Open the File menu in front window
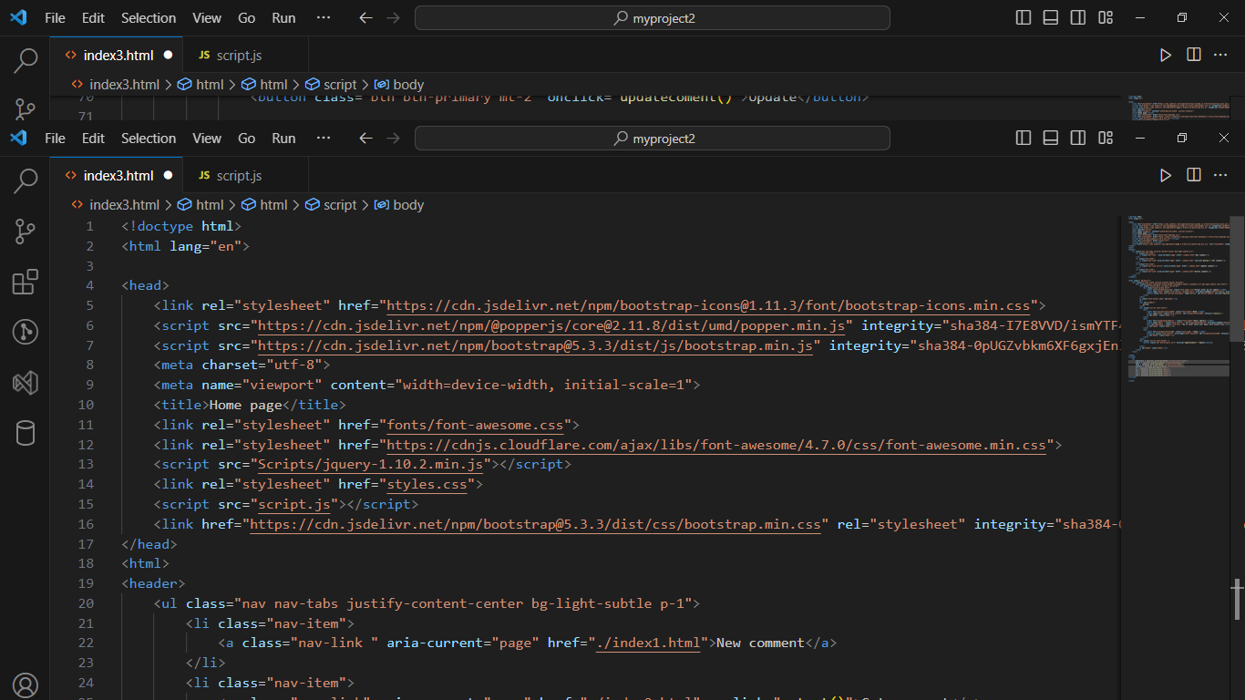The height and width of the screenshot is (700, 1245). (55, 139)
